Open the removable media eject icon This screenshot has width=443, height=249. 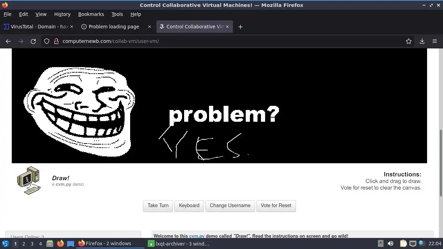pos(380,243)
